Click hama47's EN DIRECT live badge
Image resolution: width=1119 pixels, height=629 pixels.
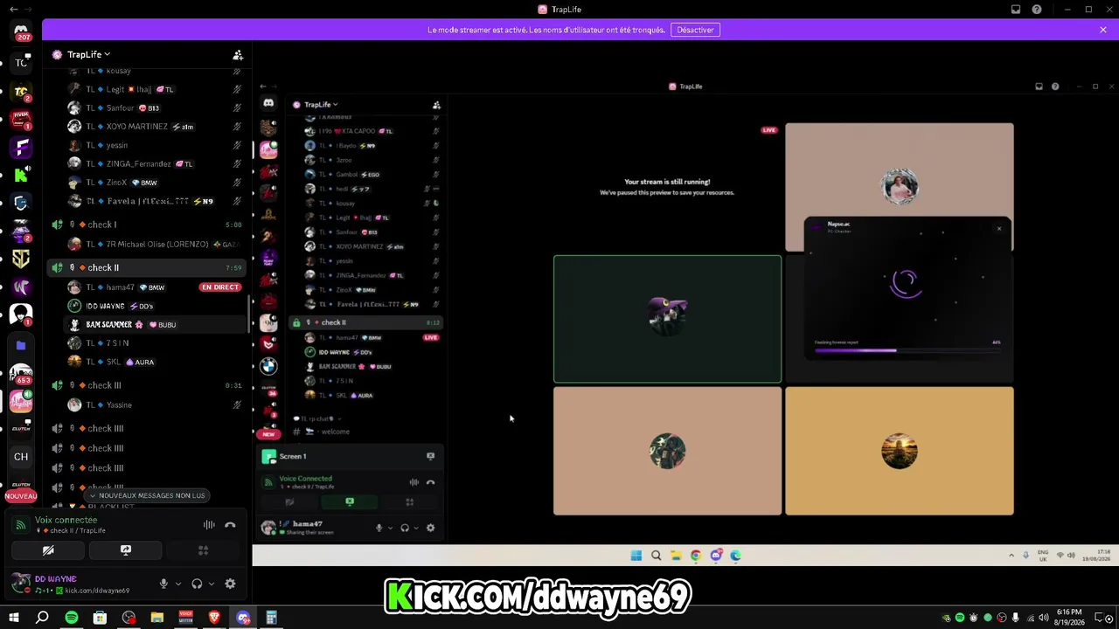pyautogui.click(x=220, y=287)
